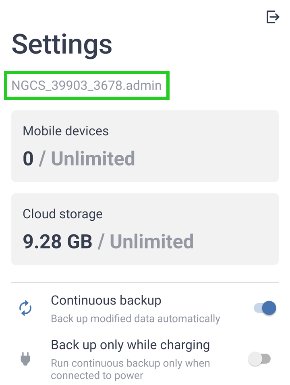Enable the Back up only while charging switch
The height and width of the screenshot is (385, 290).
point(259,358)
